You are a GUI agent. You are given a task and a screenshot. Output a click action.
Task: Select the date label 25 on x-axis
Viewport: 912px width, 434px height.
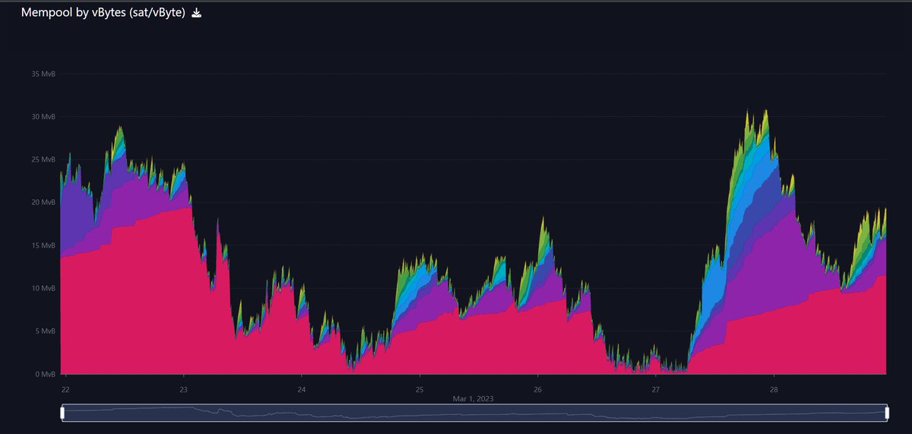420,390
